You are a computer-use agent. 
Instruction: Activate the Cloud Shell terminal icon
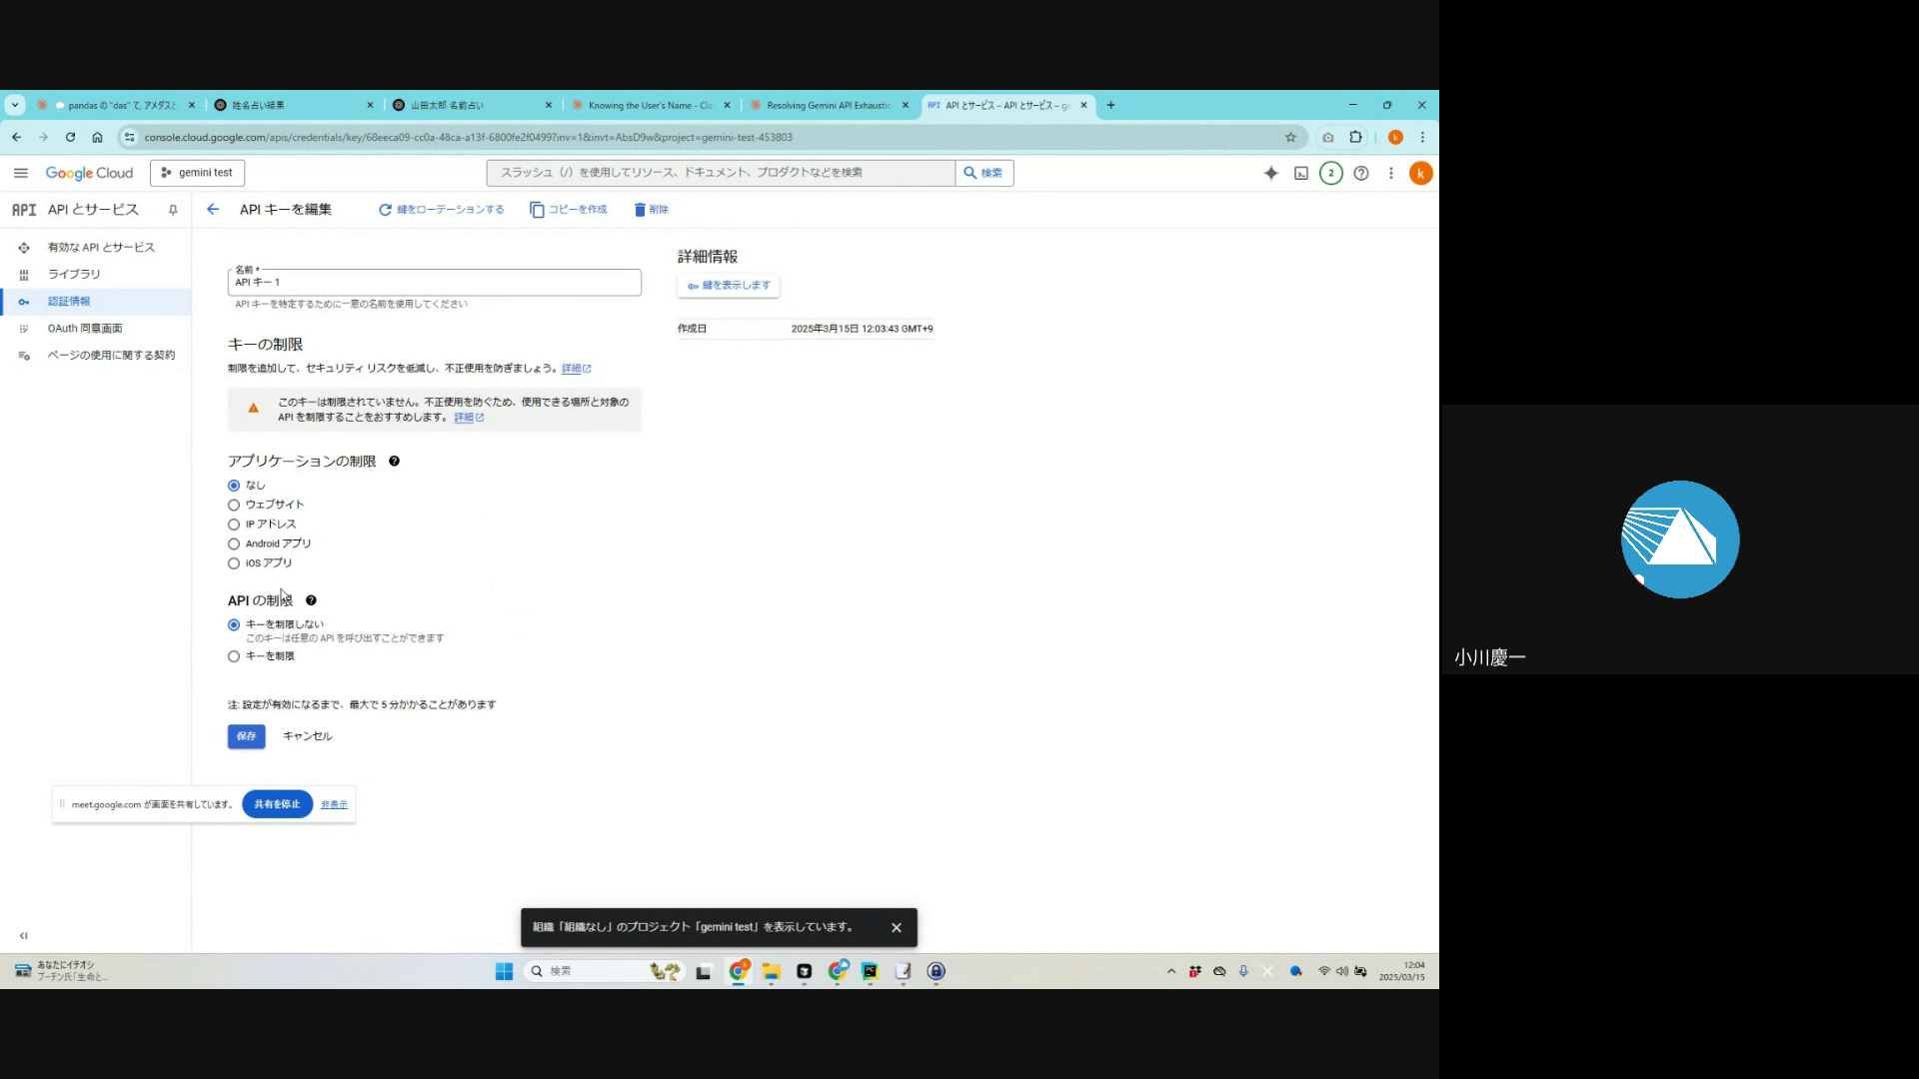click(1300, 173)
